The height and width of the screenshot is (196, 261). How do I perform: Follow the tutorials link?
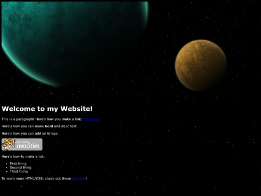click(x=79, y=179)
